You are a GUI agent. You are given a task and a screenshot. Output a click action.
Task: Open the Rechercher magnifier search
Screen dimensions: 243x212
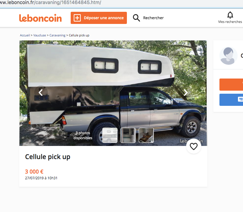click(136, 18)
